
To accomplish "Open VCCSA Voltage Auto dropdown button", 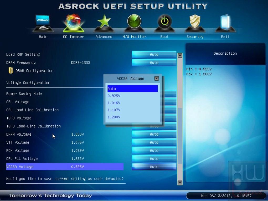I will click(x=154, y=167).
